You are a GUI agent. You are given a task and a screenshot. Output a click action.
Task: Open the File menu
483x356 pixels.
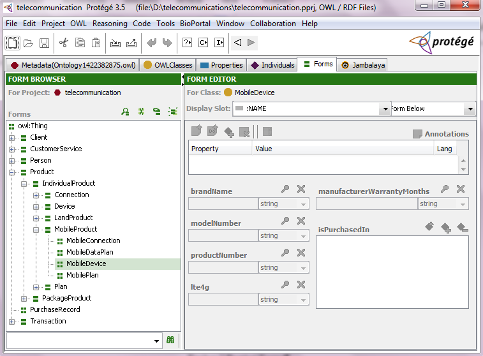click(11, 24)
